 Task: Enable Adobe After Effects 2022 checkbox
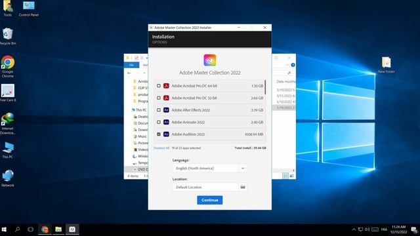tap(159, 110)
